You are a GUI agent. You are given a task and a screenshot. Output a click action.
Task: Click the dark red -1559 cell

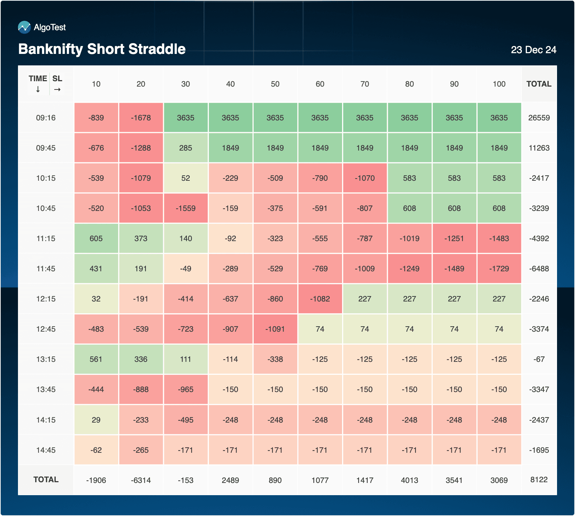pyautogui.click(x=185, y=208)
